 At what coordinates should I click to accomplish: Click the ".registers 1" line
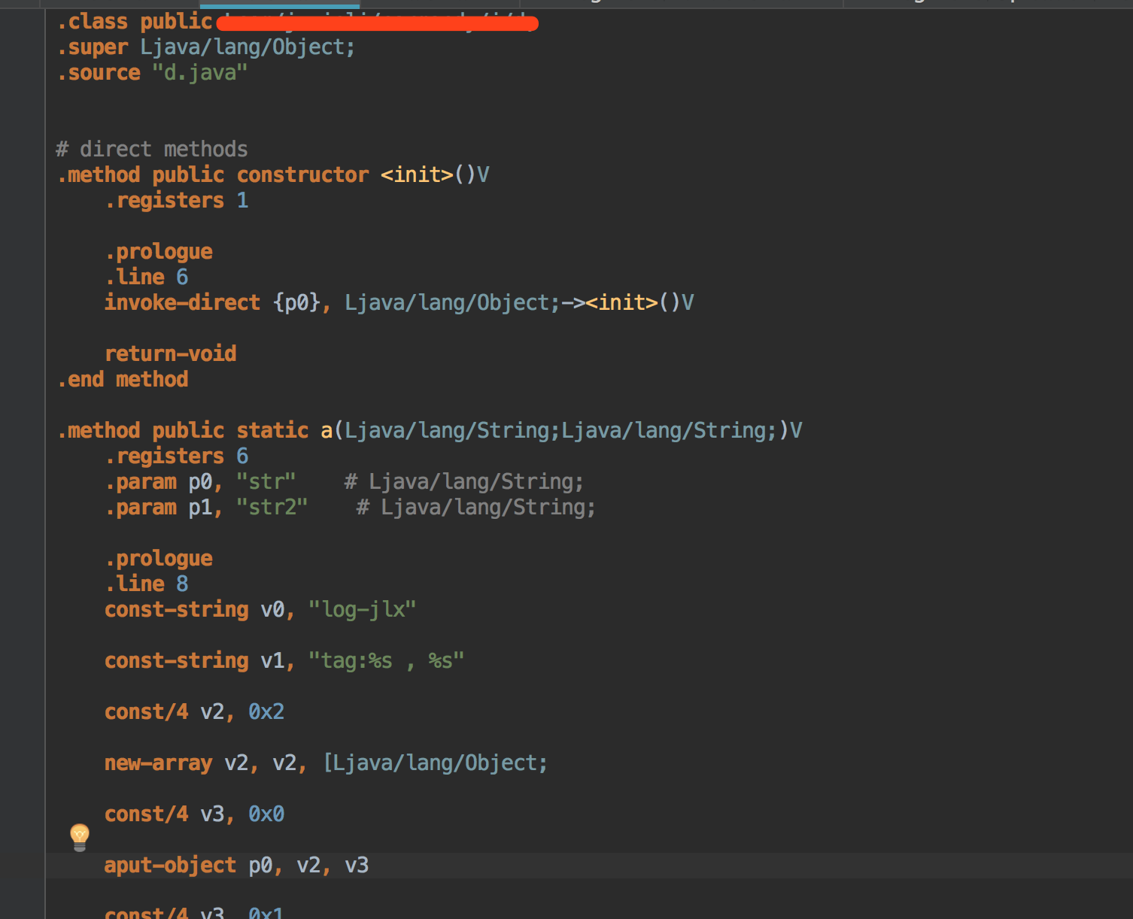(177, 201)
